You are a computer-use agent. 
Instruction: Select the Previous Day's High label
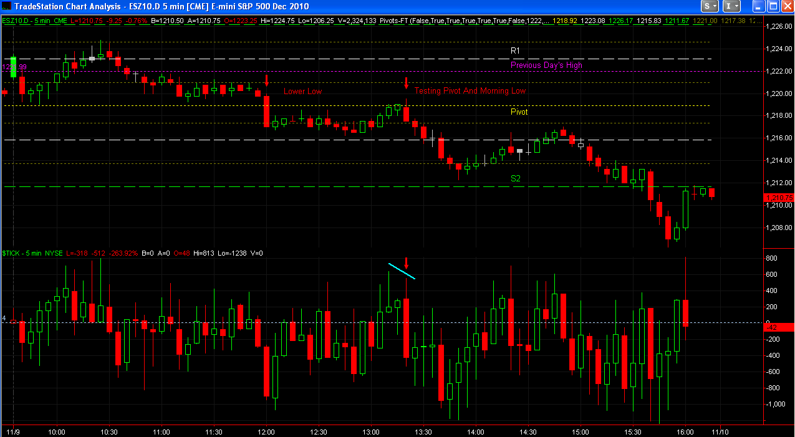point(546,65)
